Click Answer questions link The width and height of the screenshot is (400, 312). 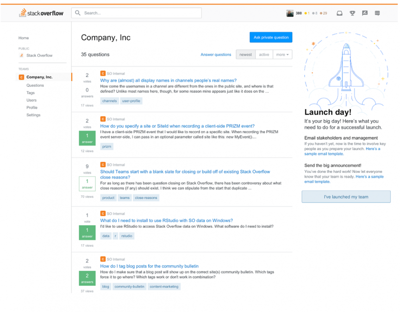point(216,55)
